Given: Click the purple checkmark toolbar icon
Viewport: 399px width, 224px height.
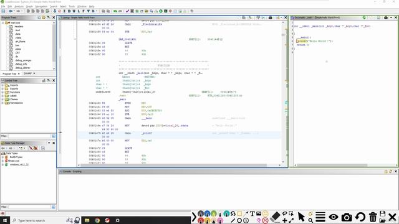Looking at the screenshot, I should (x=127, y=11).
